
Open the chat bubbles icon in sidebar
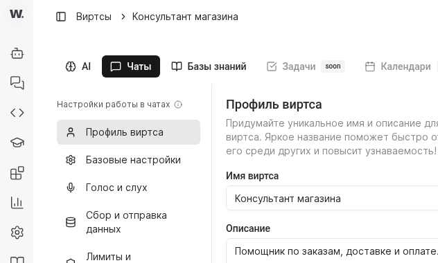17,83
